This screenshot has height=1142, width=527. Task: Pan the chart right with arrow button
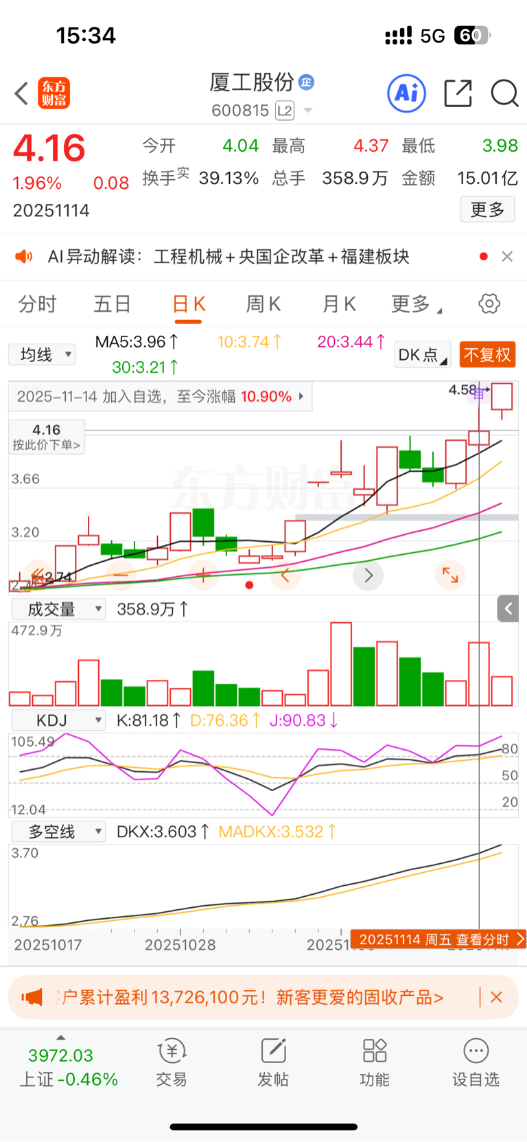[x=368, y=575]
